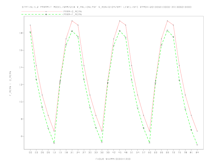Click the x-axis title FHOUR VHHMM: 0000>1200
This screenshot has width=215, height=166.
pyautogui.click(x=113, y=159)
